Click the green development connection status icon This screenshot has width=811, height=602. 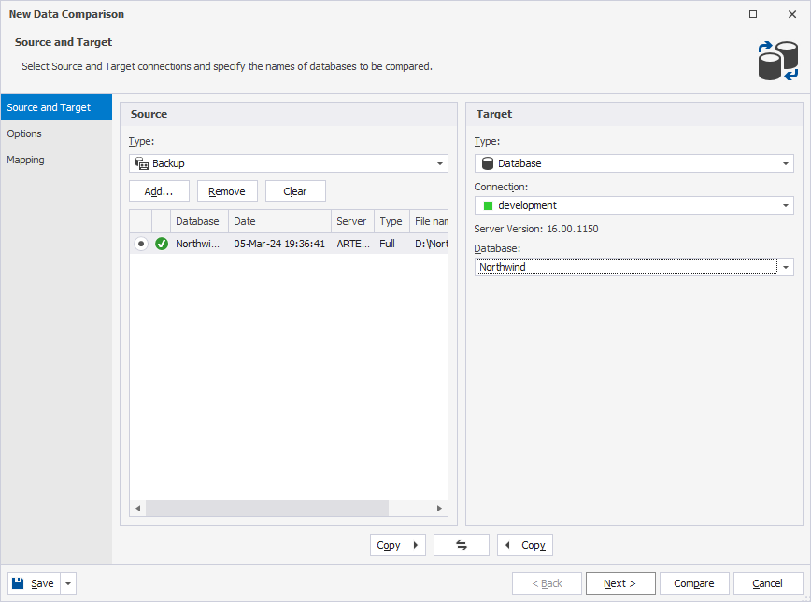487,204
